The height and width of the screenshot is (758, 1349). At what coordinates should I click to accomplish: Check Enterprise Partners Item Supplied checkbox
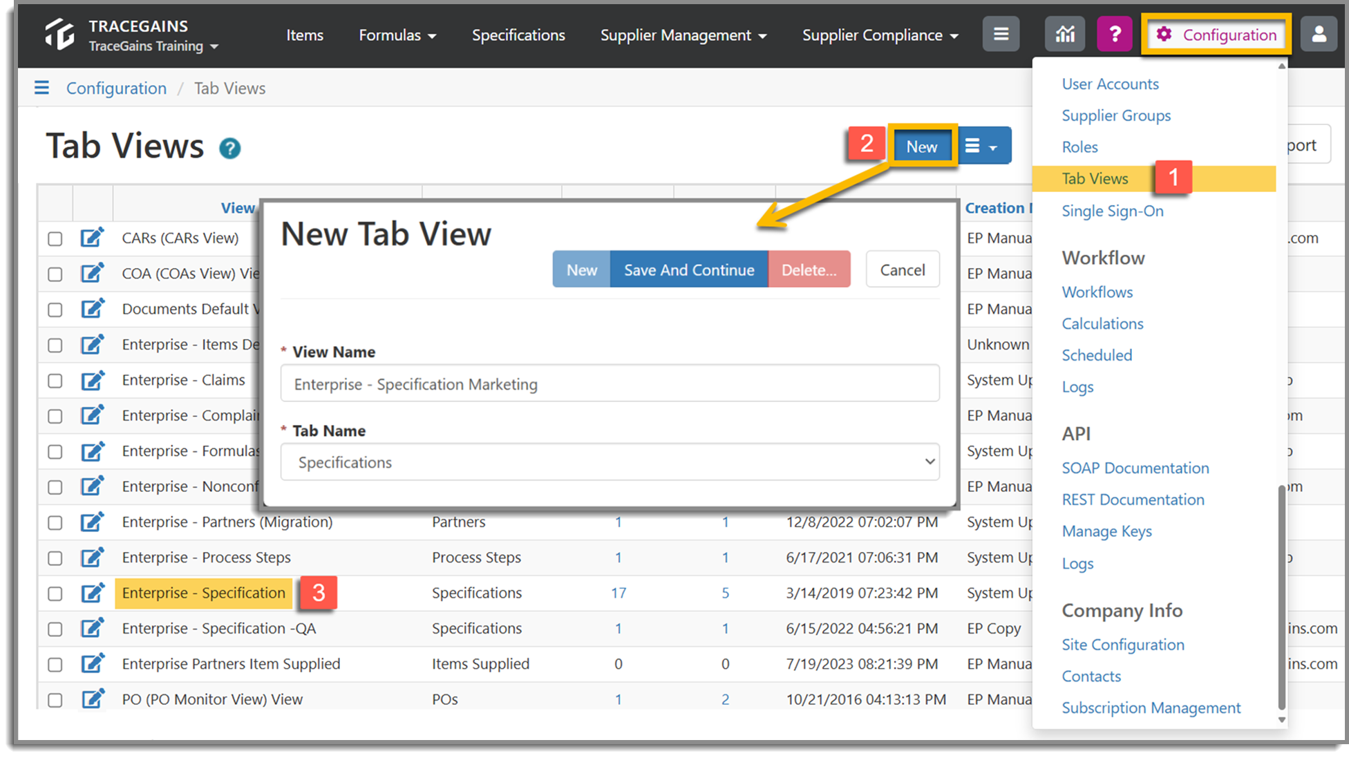(x=55, y=665)
